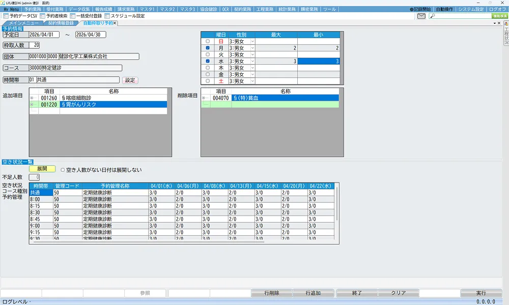Screen dimensions: 509x305
Task: Click the magnifier icon in search box
Action: pos(432,16)
